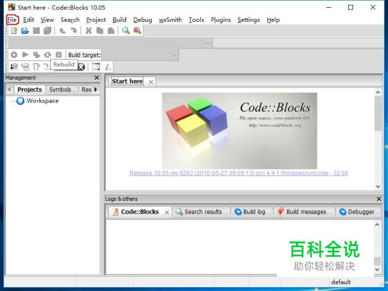Open the Release 10.05 rev 6283 link
Screen dimensions: 388x291
(x=238, y=173)
